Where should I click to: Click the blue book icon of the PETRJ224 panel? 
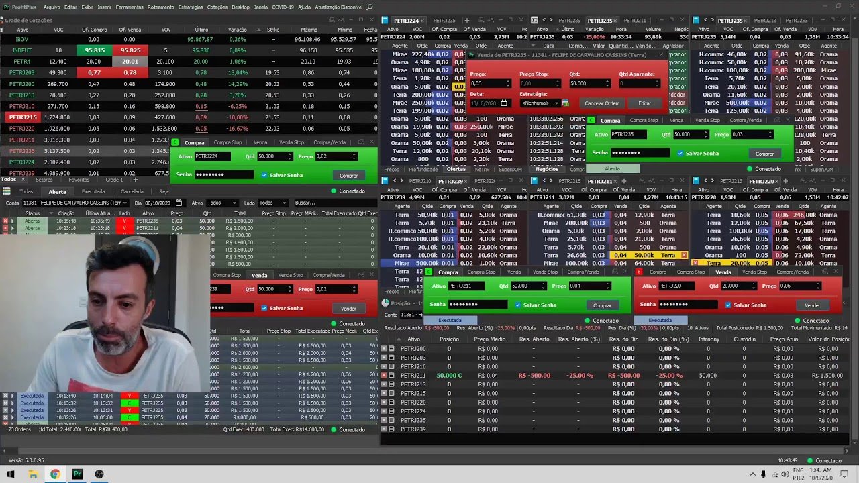click(x=385, y=21)
